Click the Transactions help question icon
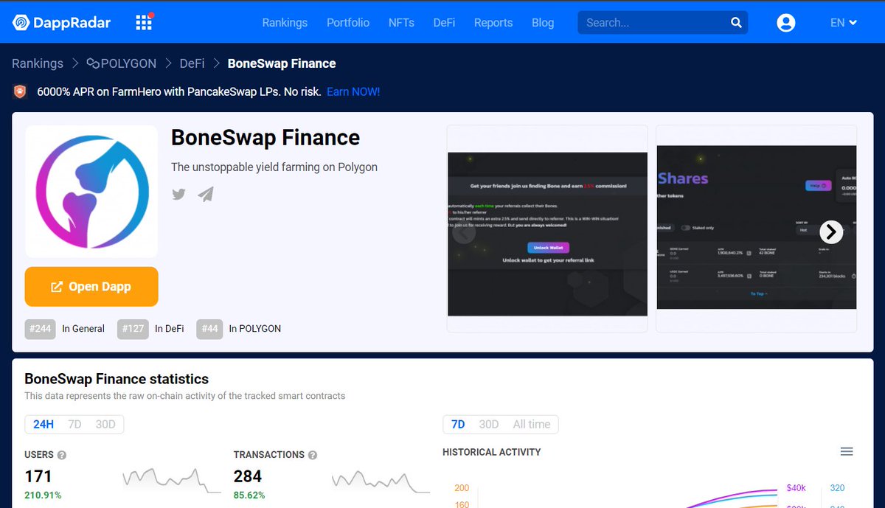Image resolution: width=885 pixels, height=508 pixels. coord(313,455)
